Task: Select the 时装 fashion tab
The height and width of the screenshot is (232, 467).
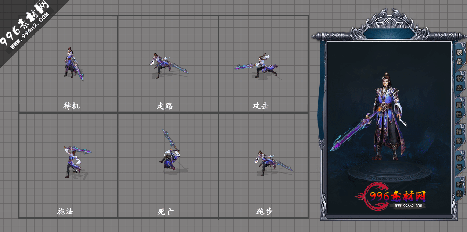Action: click(x=459, y=189)
